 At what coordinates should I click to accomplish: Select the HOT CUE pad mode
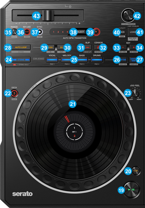(123, 60)
